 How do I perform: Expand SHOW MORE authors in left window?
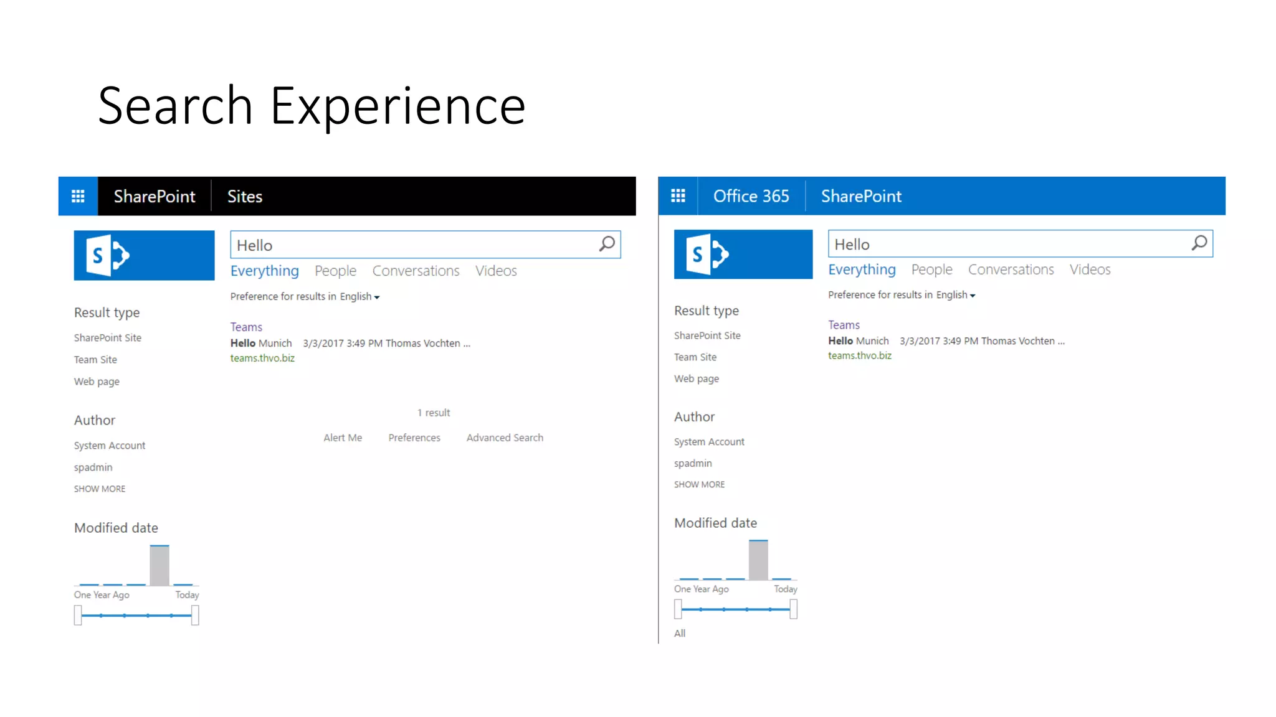pyautogui.click(x=100, y=489)
